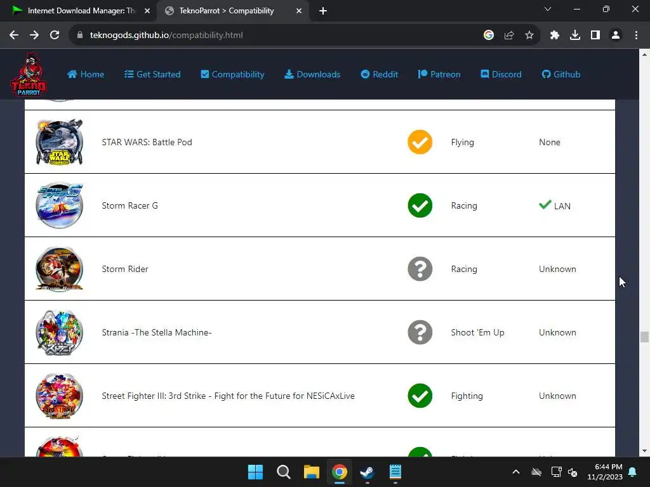The width and height of the screenshot is (650, 487).
Task: Select the Street Fighter III title text
Action: pos(228,396)
